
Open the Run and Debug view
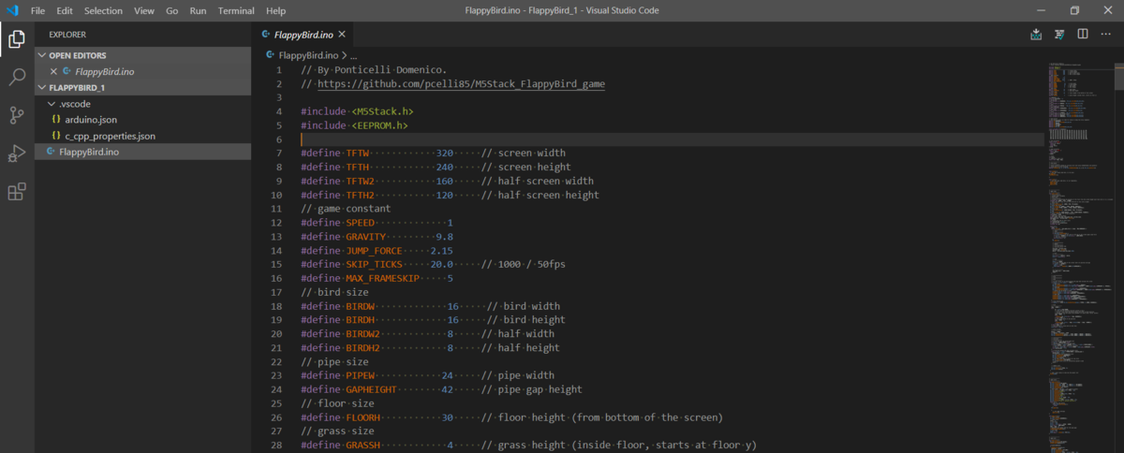(17, 153)
